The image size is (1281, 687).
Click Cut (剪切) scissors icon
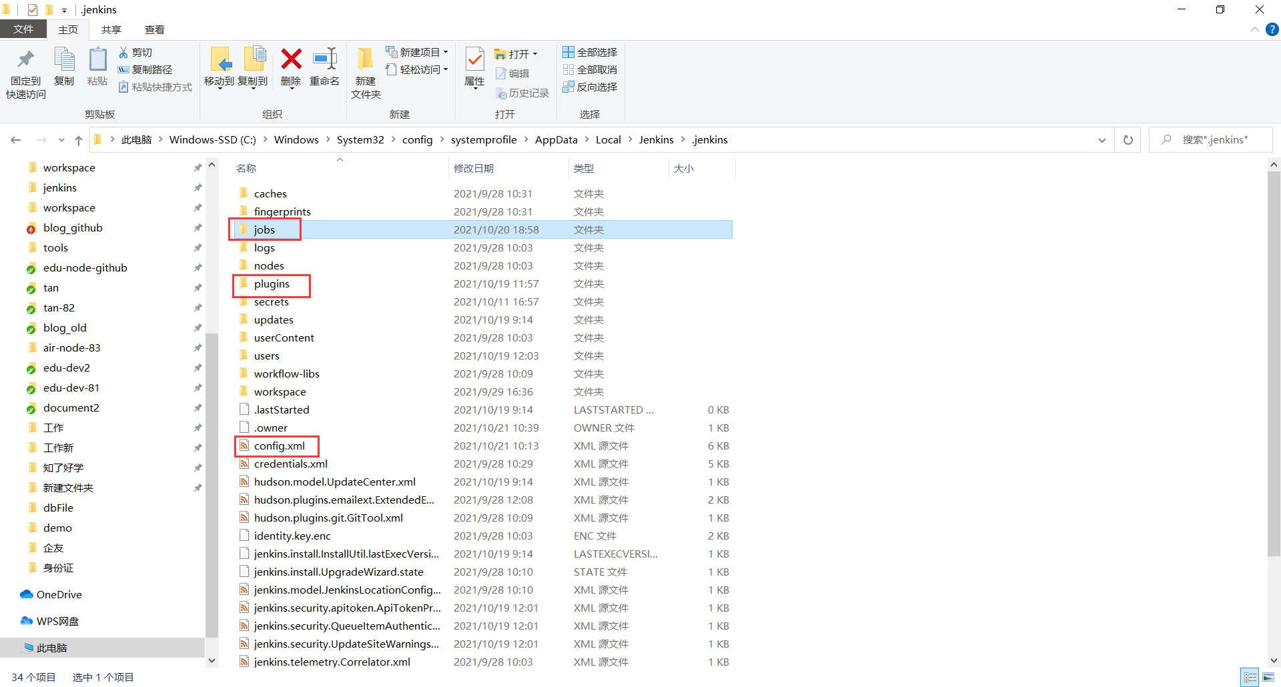[123, 52]
